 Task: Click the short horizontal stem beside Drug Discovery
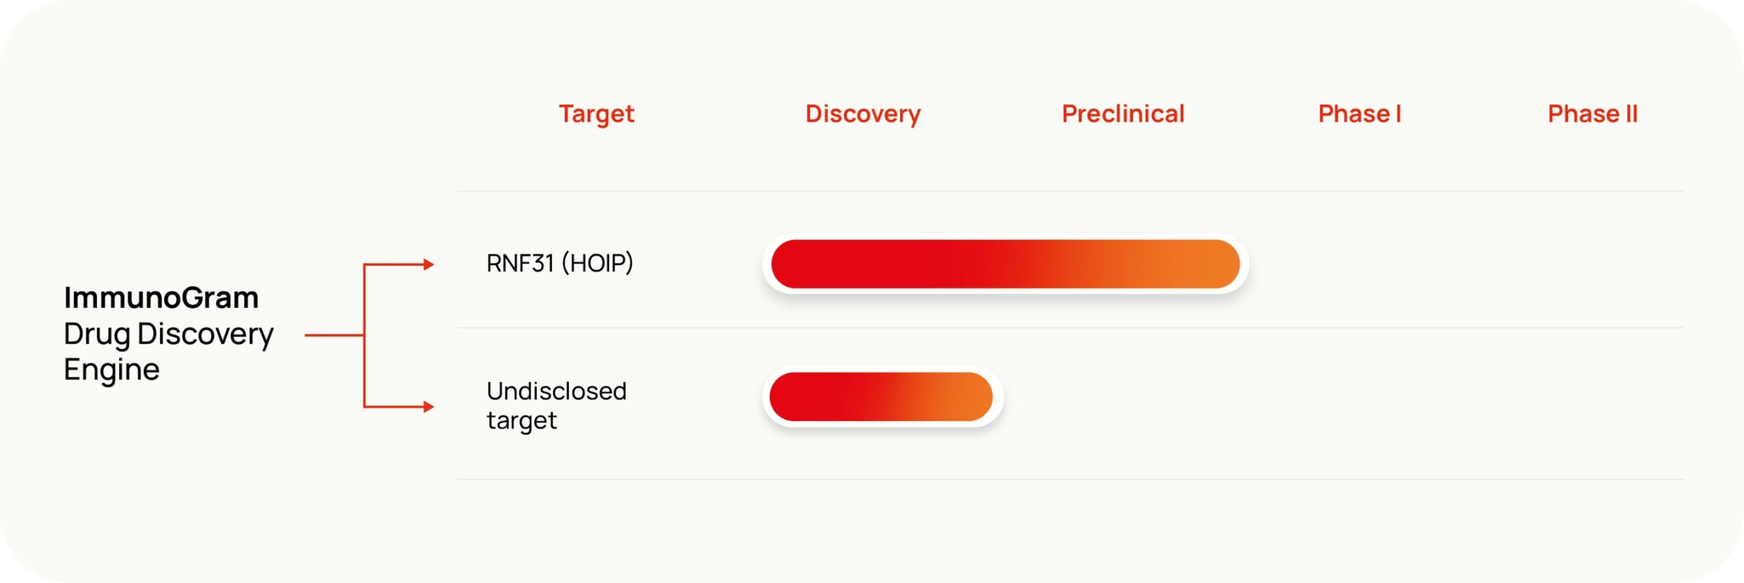pos(334,335)
